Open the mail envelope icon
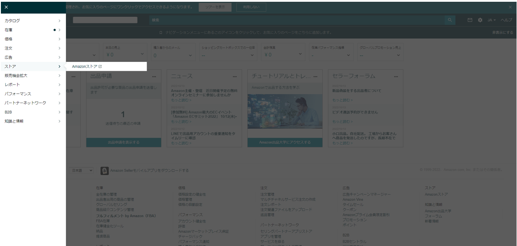 (x=470, y=20)
